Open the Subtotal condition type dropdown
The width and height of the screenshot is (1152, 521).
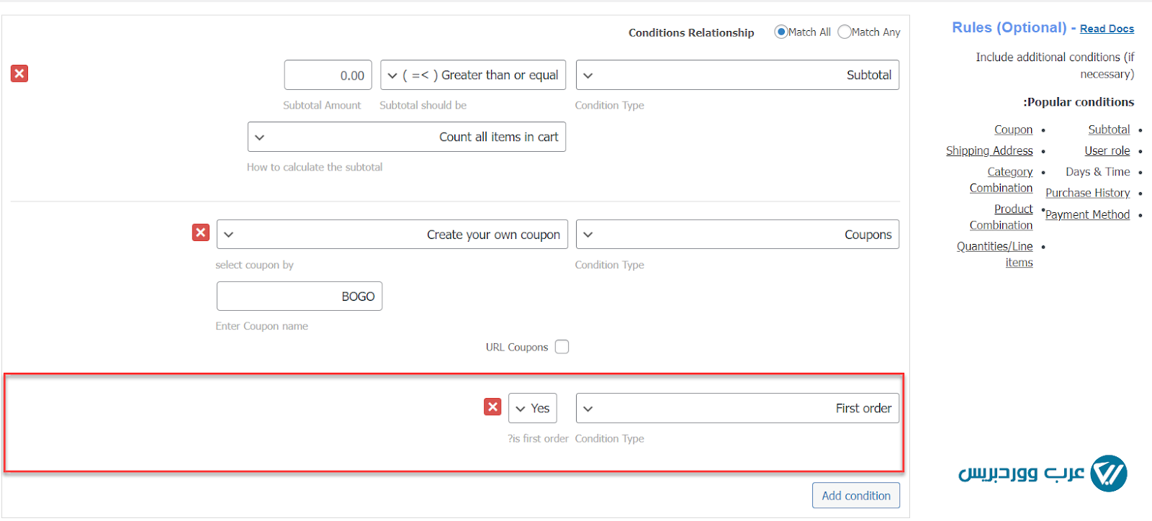(737, 75)
